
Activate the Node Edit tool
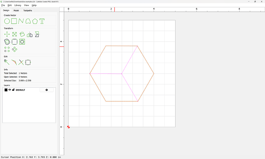pos(7,62)
